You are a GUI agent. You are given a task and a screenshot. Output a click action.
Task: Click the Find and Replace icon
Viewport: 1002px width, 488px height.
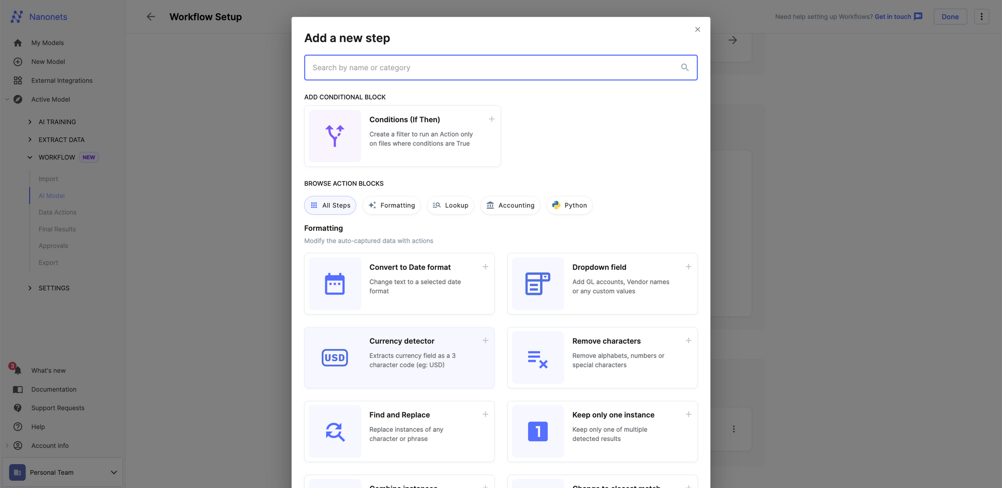(335, 431)
